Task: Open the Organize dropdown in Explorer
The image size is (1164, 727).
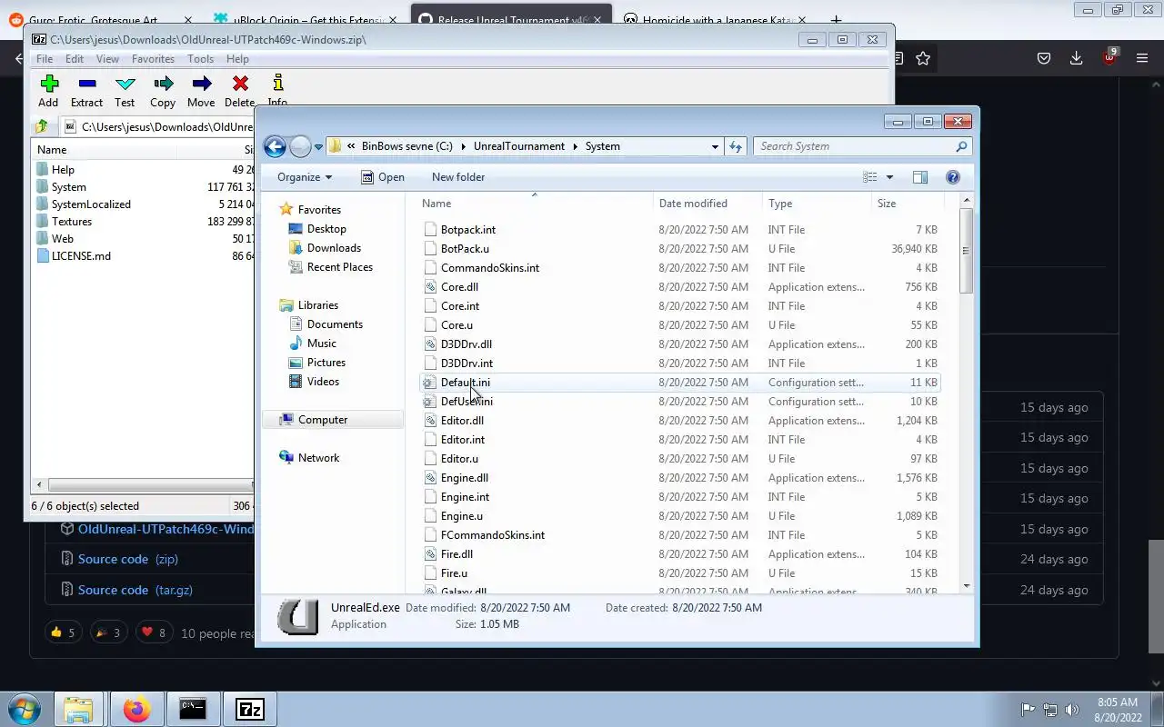Action: point(305,177)
